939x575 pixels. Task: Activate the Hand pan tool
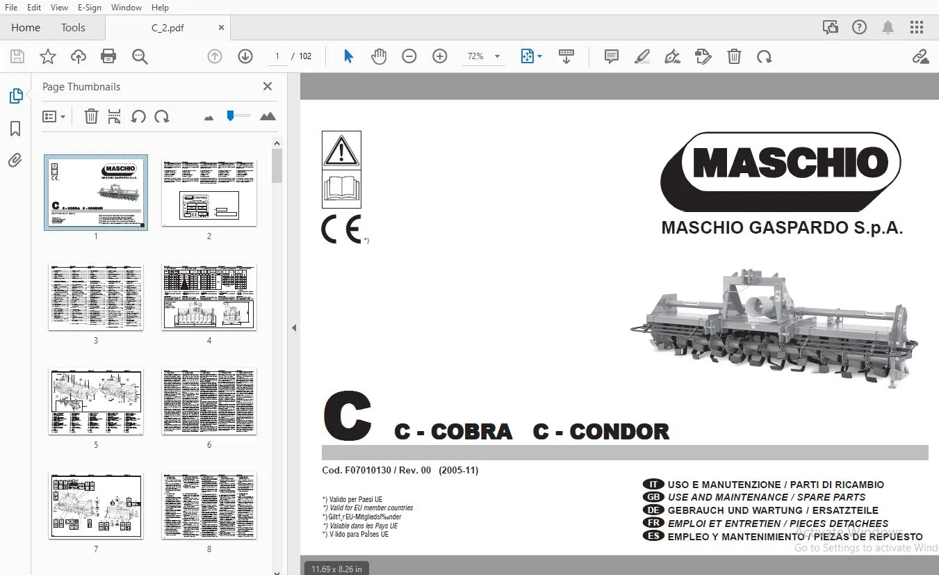[379, 56]
